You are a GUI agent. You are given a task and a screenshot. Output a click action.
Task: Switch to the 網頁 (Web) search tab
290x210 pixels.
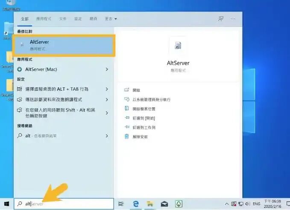click(x=93, y=19)
